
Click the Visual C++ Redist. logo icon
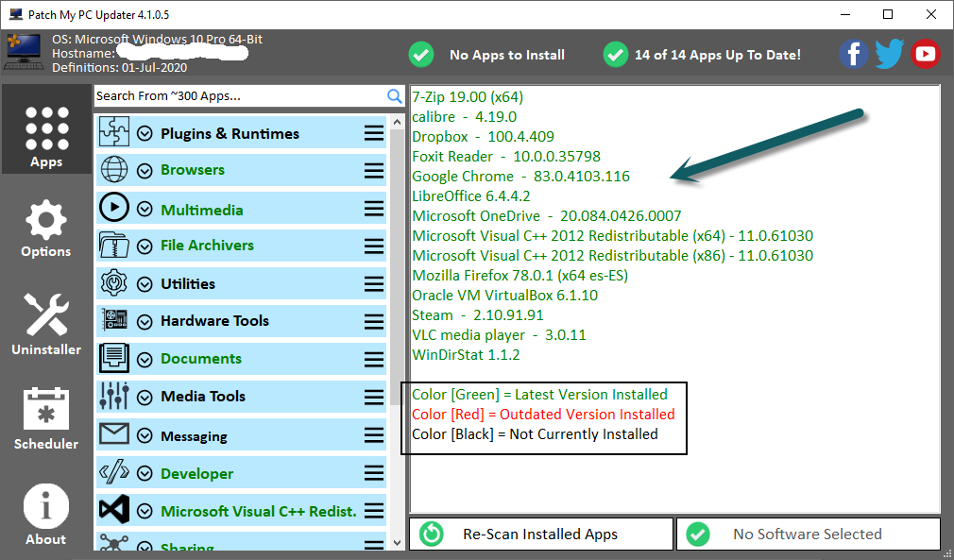(x=113, y=511)
